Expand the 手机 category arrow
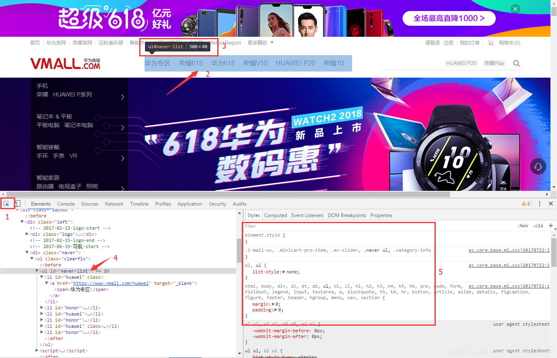 click(x=123, y=97)
